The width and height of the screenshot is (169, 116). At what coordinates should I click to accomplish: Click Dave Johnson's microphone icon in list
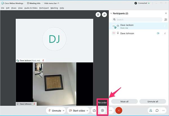tap(165, 33)
